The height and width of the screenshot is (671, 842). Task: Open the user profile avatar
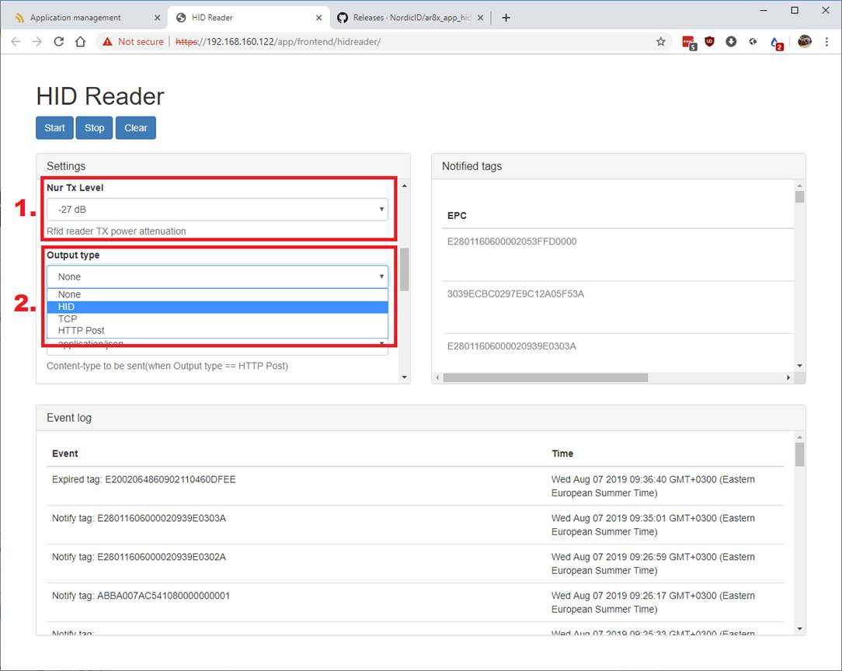tap(805, 41)
